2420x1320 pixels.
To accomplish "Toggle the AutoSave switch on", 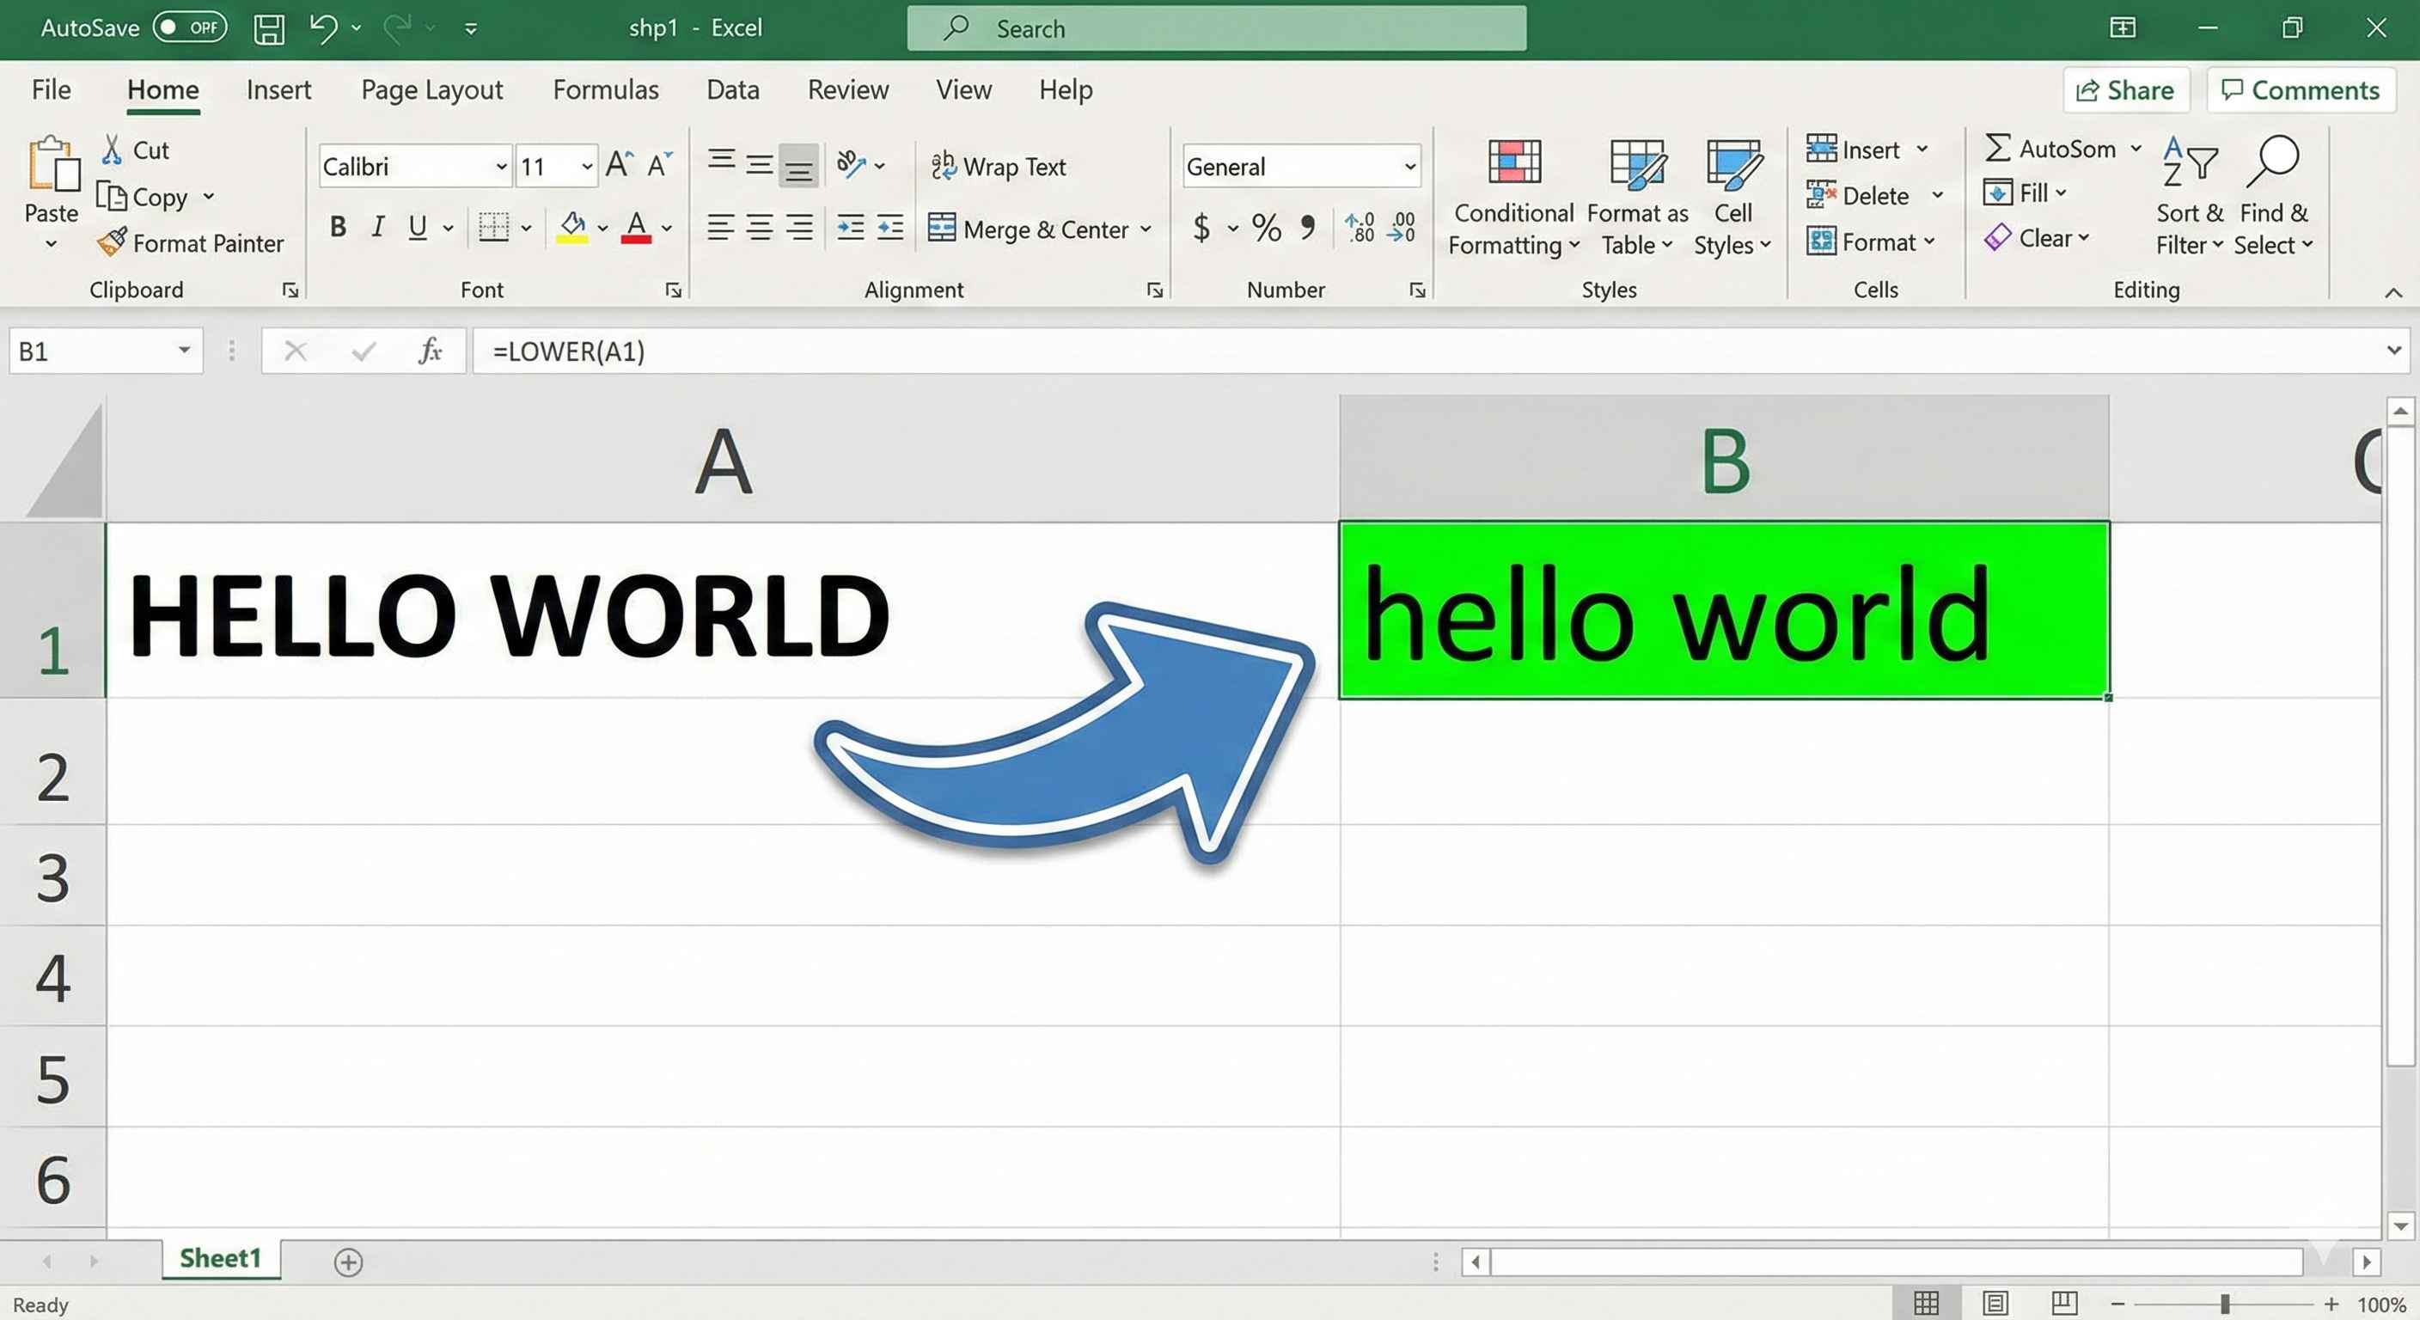I will [x=190, y=27].
